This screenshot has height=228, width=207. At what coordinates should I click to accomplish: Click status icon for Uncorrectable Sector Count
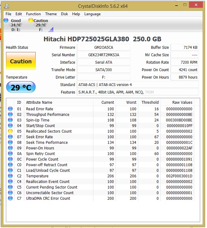(x=10, y=193)
